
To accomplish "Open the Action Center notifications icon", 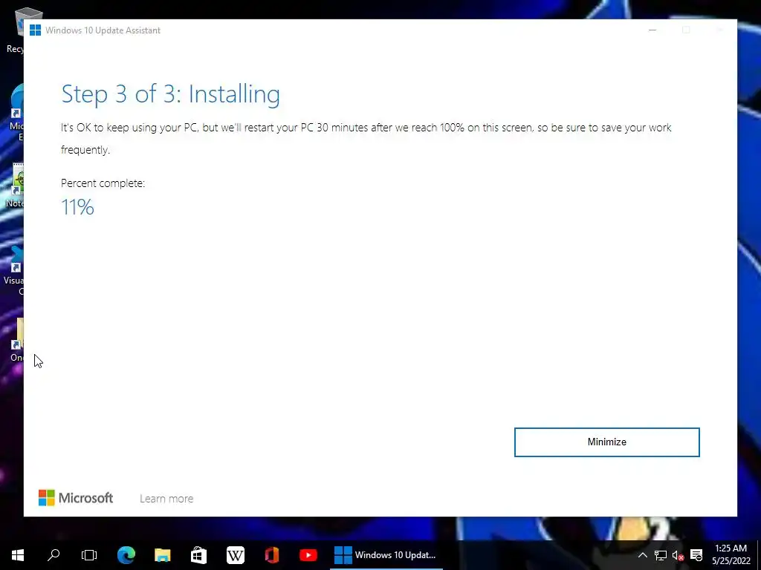I will (696, 555).
